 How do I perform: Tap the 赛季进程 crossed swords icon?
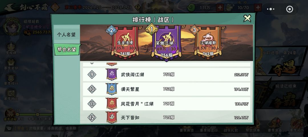tap(10, 115)
